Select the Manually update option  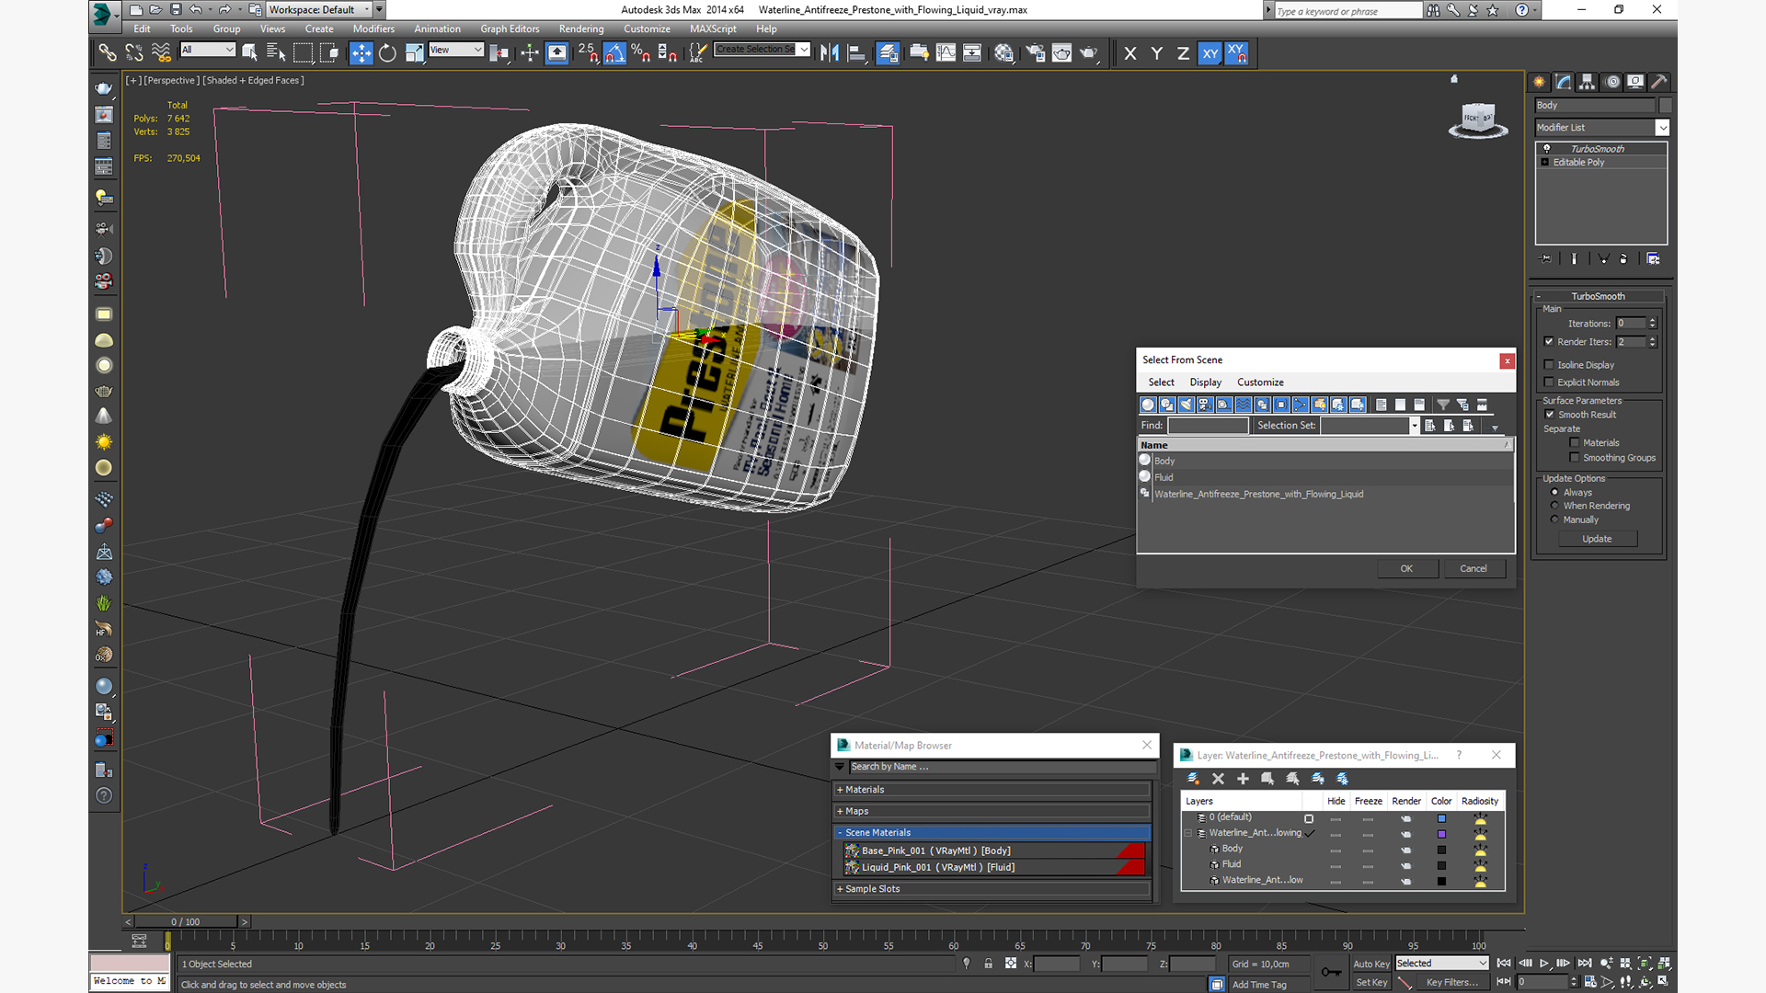pos(1554,519)
